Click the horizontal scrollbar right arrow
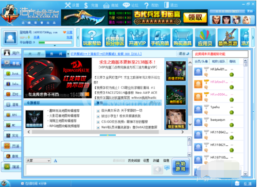Screen dimensions: 263x187 click(183, 132)
